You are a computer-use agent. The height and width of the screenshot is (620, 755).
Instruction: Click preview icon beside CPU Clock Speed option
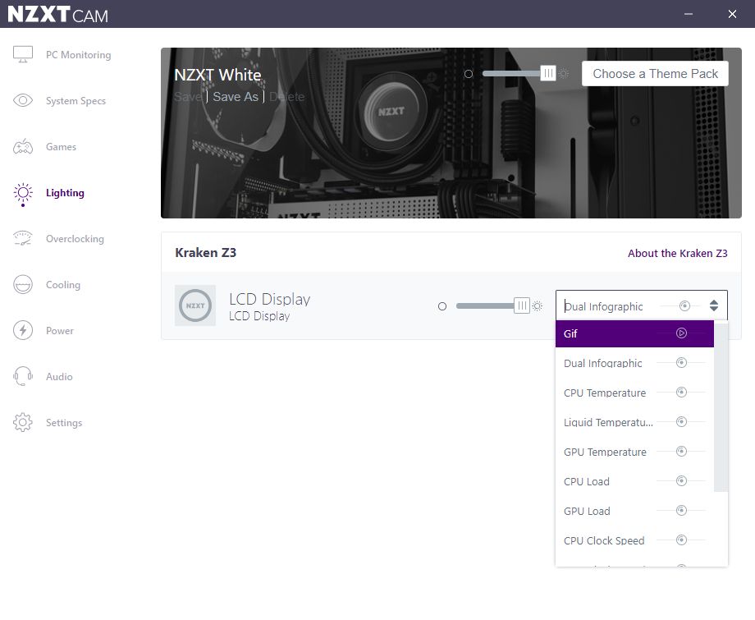tap(681, 540)
